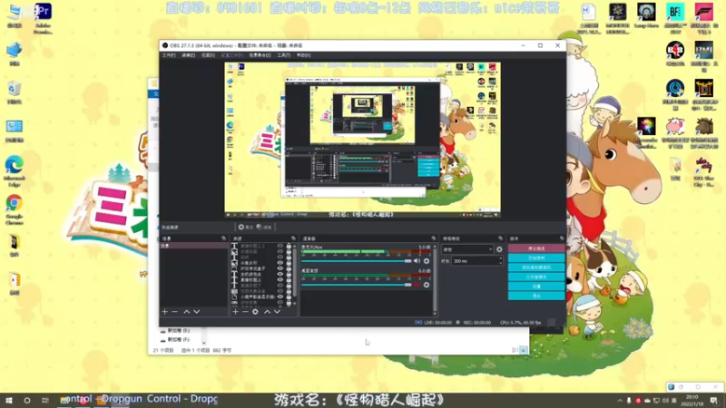
Task: Open the 视图 View menu in OBS
Action: (208, 55)
